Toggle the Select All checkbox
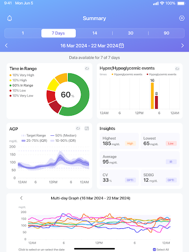The width and height of the screenshot is (189, 252). pos(154,250)
